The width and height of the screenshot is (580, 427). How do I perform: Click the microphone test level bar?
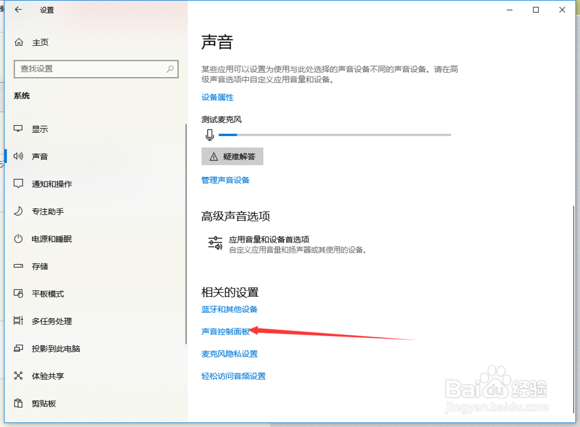tap(335, 135)
